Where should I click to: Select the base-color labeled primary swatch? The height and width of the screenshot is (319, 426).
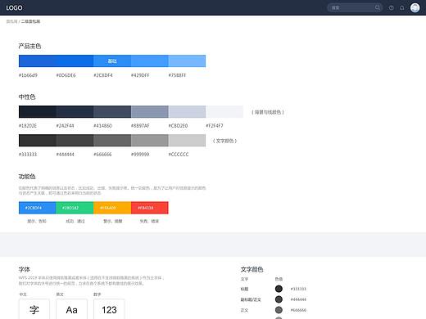point(112,61)
